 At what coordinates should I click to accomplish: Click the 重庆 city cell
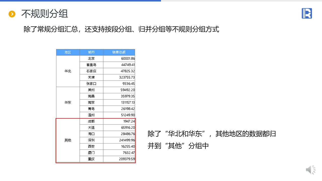[x=91, y=159]
